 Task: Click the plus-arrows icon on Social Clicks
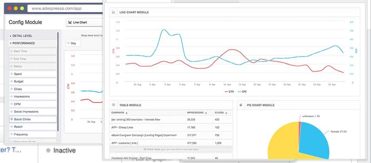coord(11,119)
